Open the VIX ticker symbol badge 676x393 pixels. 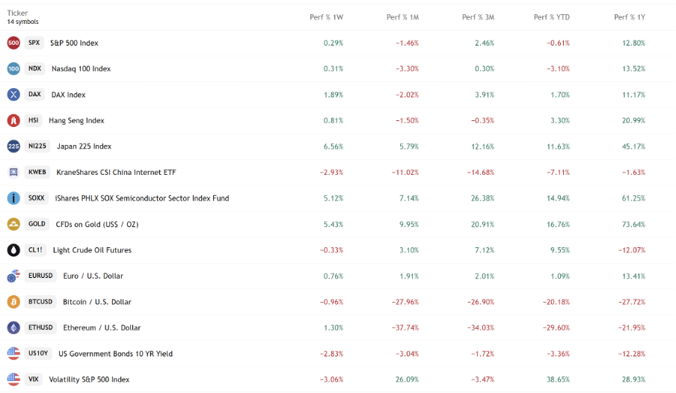click(x=34, y=380)
